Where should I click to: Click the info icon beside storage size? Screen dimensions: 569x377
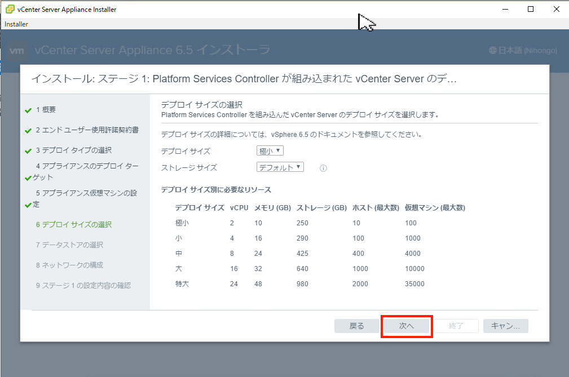[323, 168]
